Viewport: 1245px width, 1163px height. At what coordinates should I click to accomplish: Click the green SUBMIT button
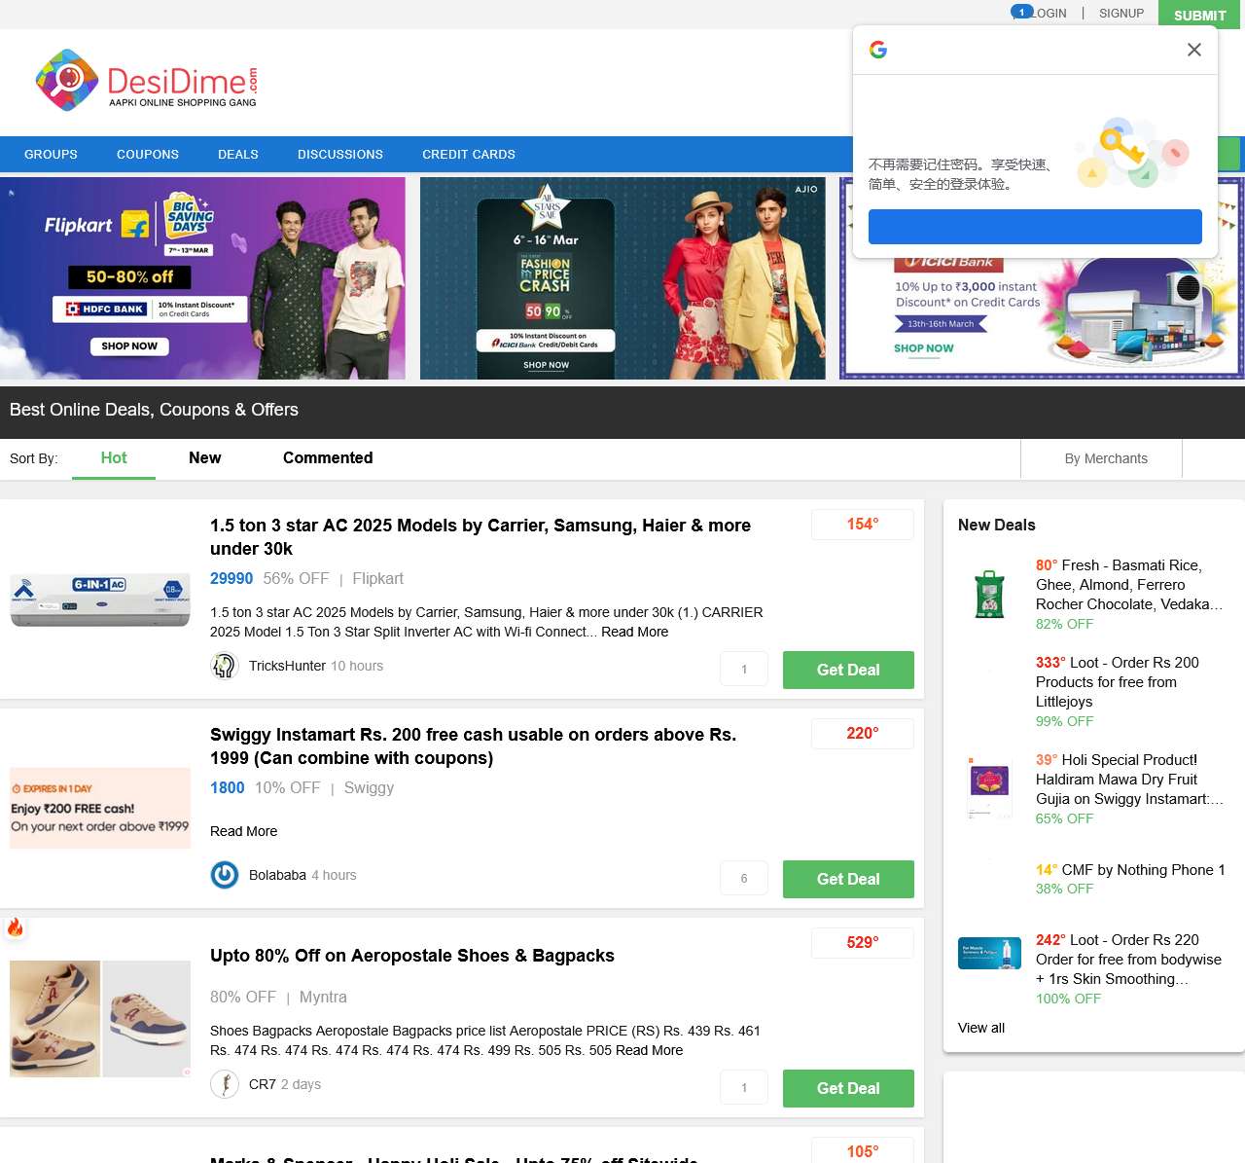tap(1199, 15)
